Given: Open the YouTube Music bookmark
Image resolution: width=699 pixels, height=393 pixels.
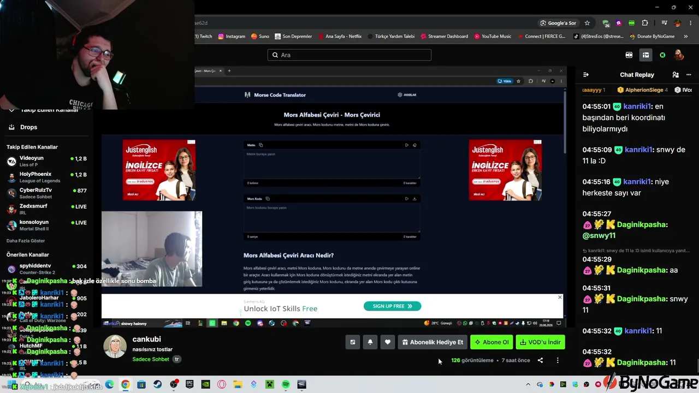Looking at the screenshot, I should pos(493,37).
